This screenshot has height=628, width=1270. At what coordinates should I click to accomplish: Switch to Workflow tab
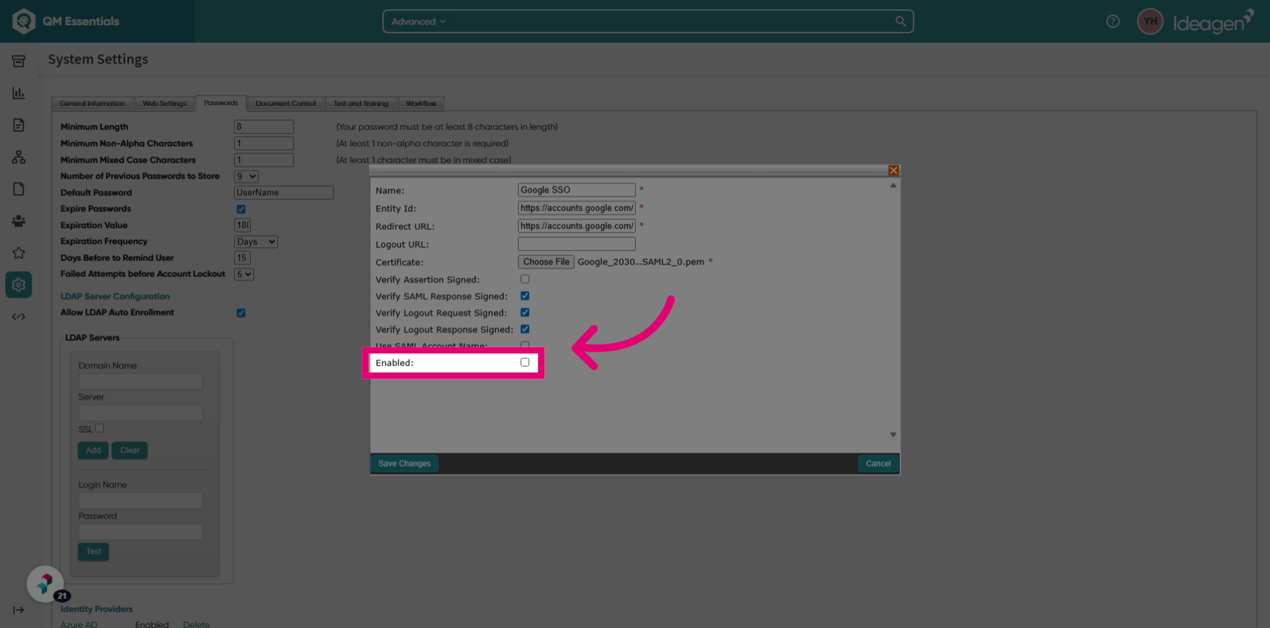(x=421, y=103)
